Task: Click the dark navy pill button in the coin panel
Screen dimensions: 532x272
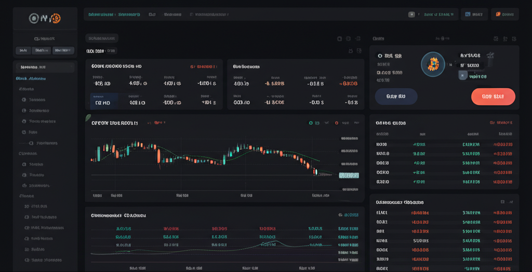Action: [x=396, y=96]
